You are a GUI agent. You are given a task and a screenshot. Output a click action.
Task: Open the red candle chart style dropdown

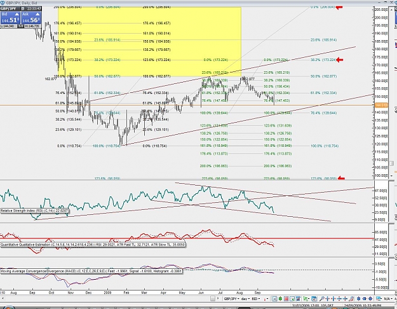(x=266, y=299)
